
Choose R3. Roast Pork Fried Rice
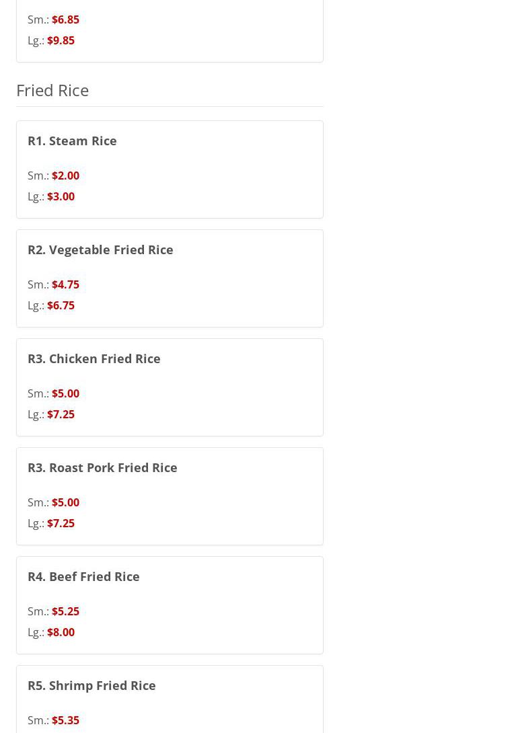click(102, 467)
